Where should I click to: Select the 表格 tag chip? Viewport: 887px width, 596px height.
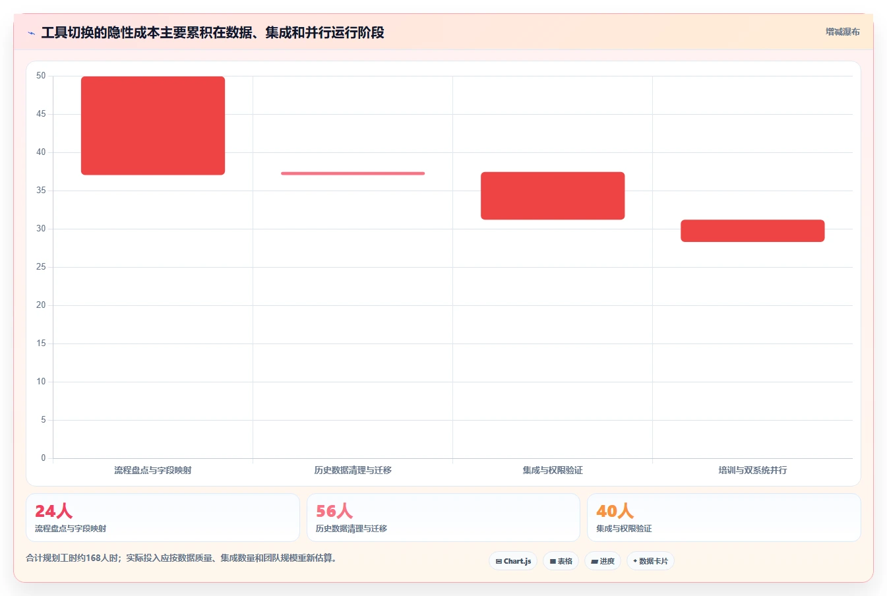pyautogui.click(x=561, y=561)
